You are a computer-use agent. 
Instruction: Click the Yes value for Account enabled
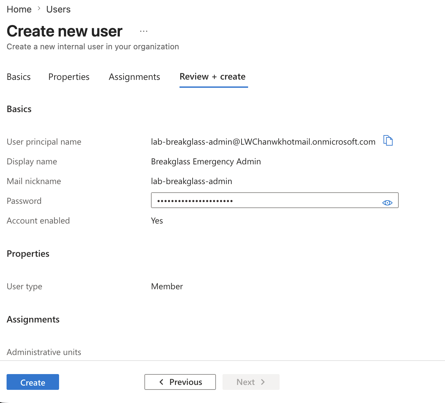[157, 221]
